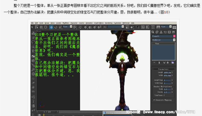
Task: Open the Render Scene dialog icon
Action: point(158,27)
